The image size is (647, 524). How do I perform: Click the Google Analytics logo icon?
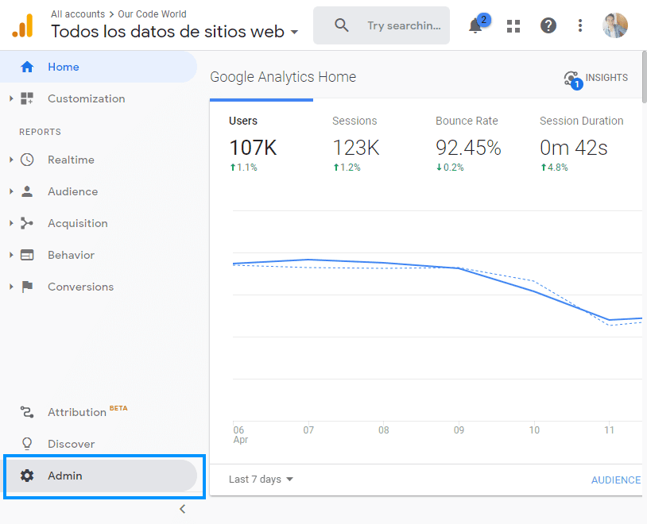(x=22, y=26)
